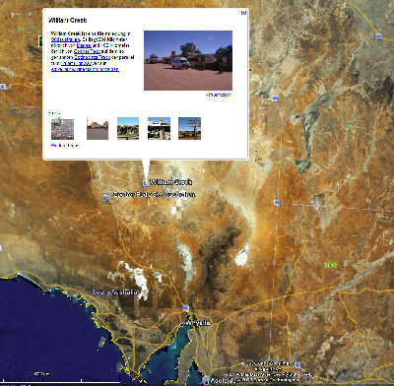Click the Adelaide map label
Screen dimensions: 394x386
point(224,381)
